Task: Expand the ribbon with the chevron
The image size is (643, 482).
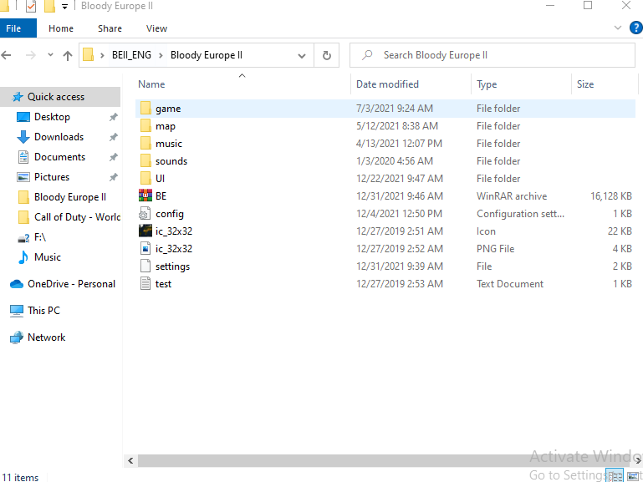Action: (618, 28)
